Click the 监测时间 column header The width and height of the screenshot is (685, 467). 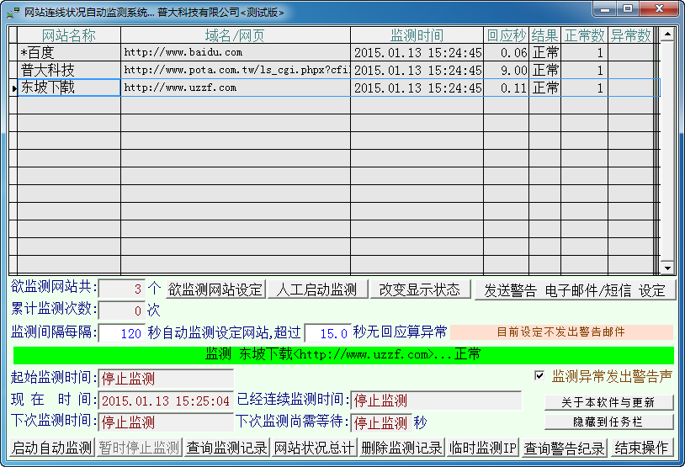417,35
